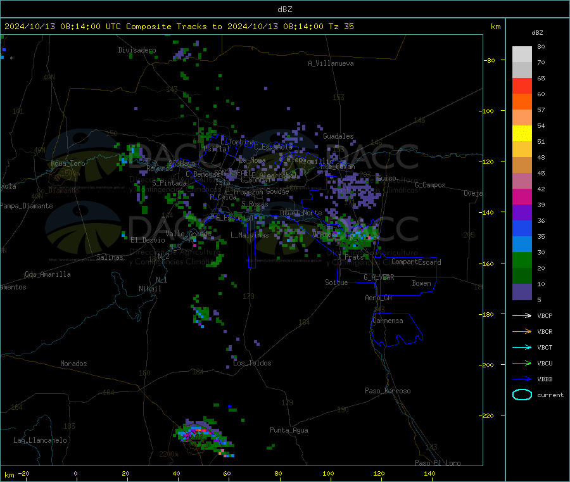The height and width of the screenshot is (482, 570).
Task: Click the El_Desvio map label
Action: click(x=148, y=240)
